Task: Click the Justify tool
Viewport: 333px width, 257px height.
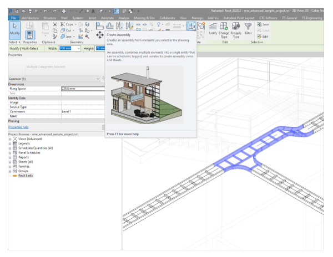Action: [x=213, y=29]
